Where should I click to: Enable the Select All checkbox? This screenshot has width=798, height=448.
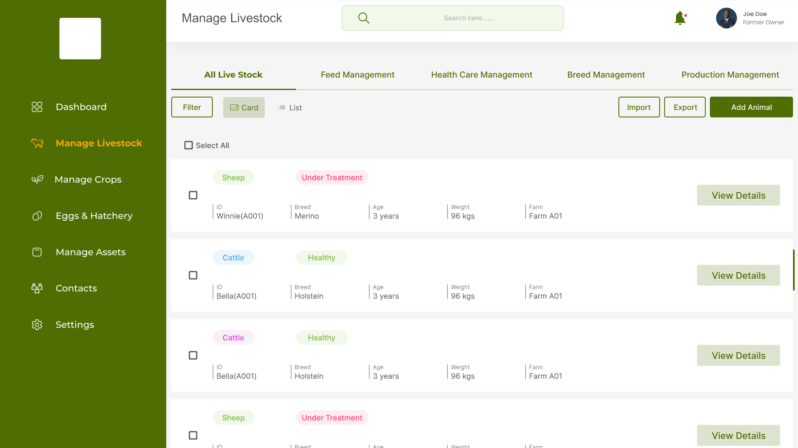click(189, 145)
